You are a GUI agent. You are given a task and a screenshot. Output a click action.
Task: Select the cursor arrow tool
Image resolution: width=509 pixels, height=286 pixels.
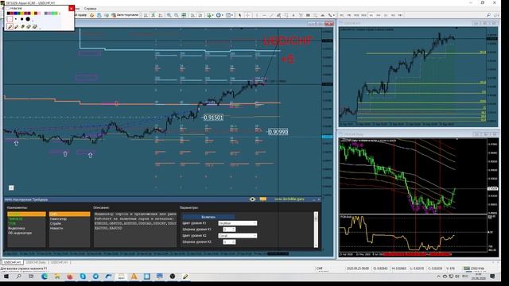click(x=240, y=15)
